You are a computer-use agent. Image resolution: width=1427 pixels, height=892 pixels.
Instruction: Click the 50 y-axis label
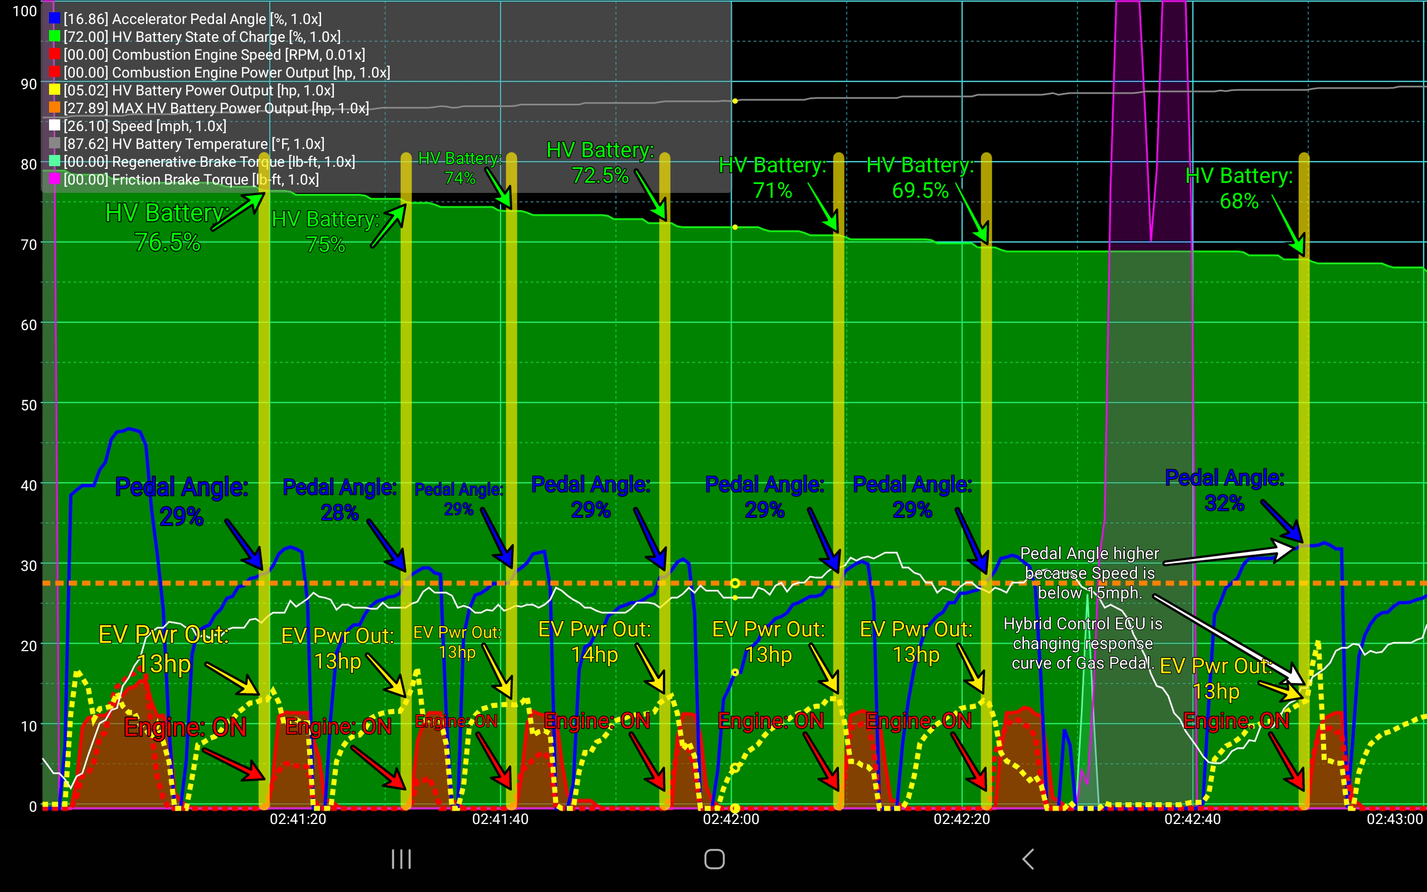click(x=29, y=405)
